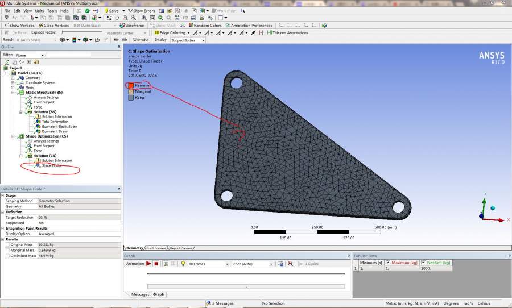Open the Filter Name dropdown
Viewport: 512px width, 308px height.
pyautogui.click(x=42, y=56)
